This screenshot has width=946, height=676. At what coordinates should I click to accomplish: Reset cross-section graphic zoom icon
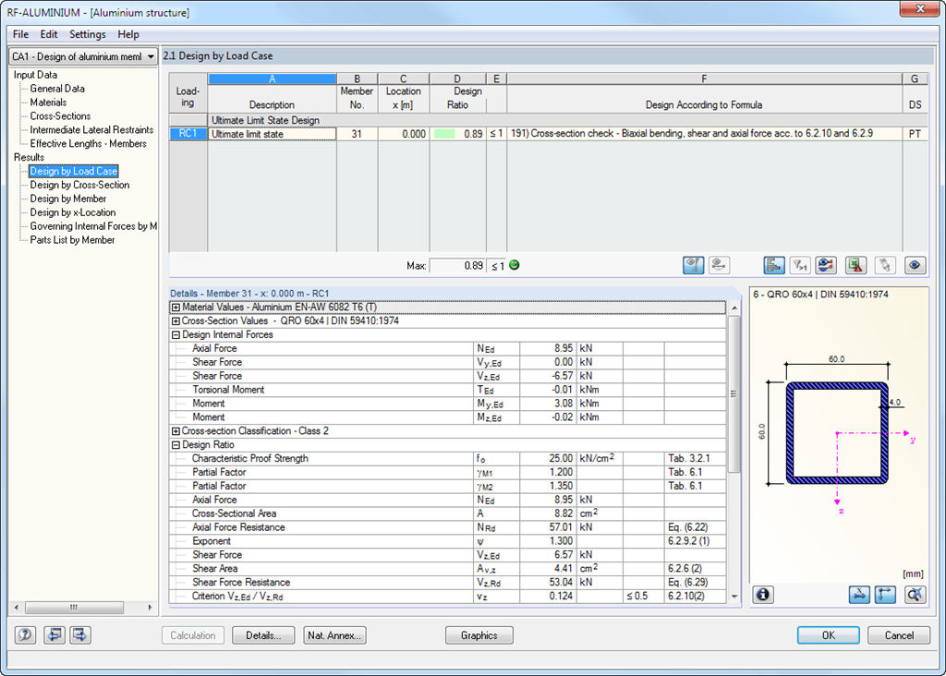click(x=916, y=595)
